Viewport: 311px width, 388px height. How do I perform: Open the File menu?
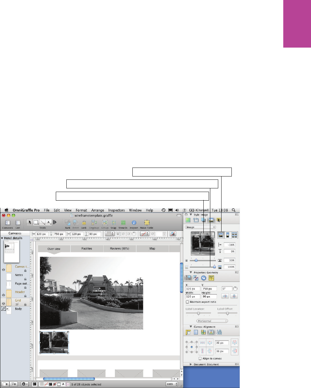(47, 210)
